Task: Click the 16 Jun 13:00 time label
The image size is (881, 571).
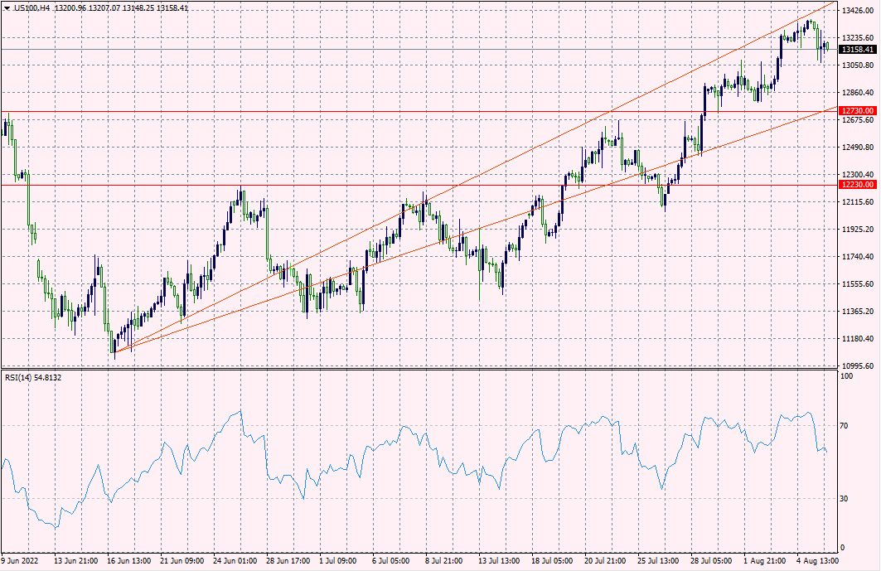Action: [x=128, y=561]
